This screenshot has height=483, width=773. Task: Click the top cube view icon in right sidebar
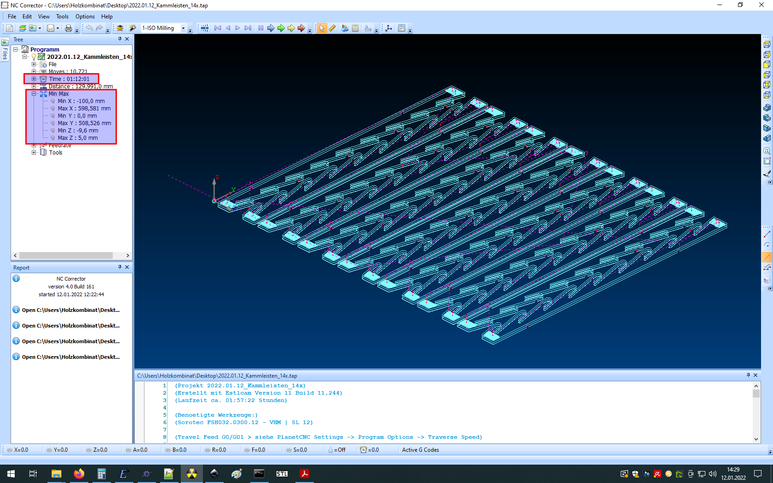[x=767, y=45]
